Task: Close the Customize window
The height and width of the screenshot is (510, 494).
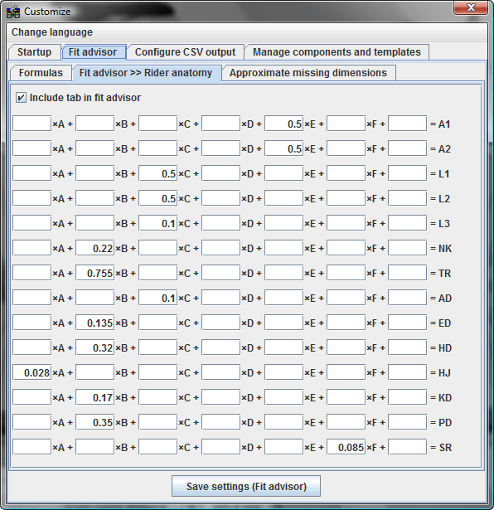Action: coord(471,7)
